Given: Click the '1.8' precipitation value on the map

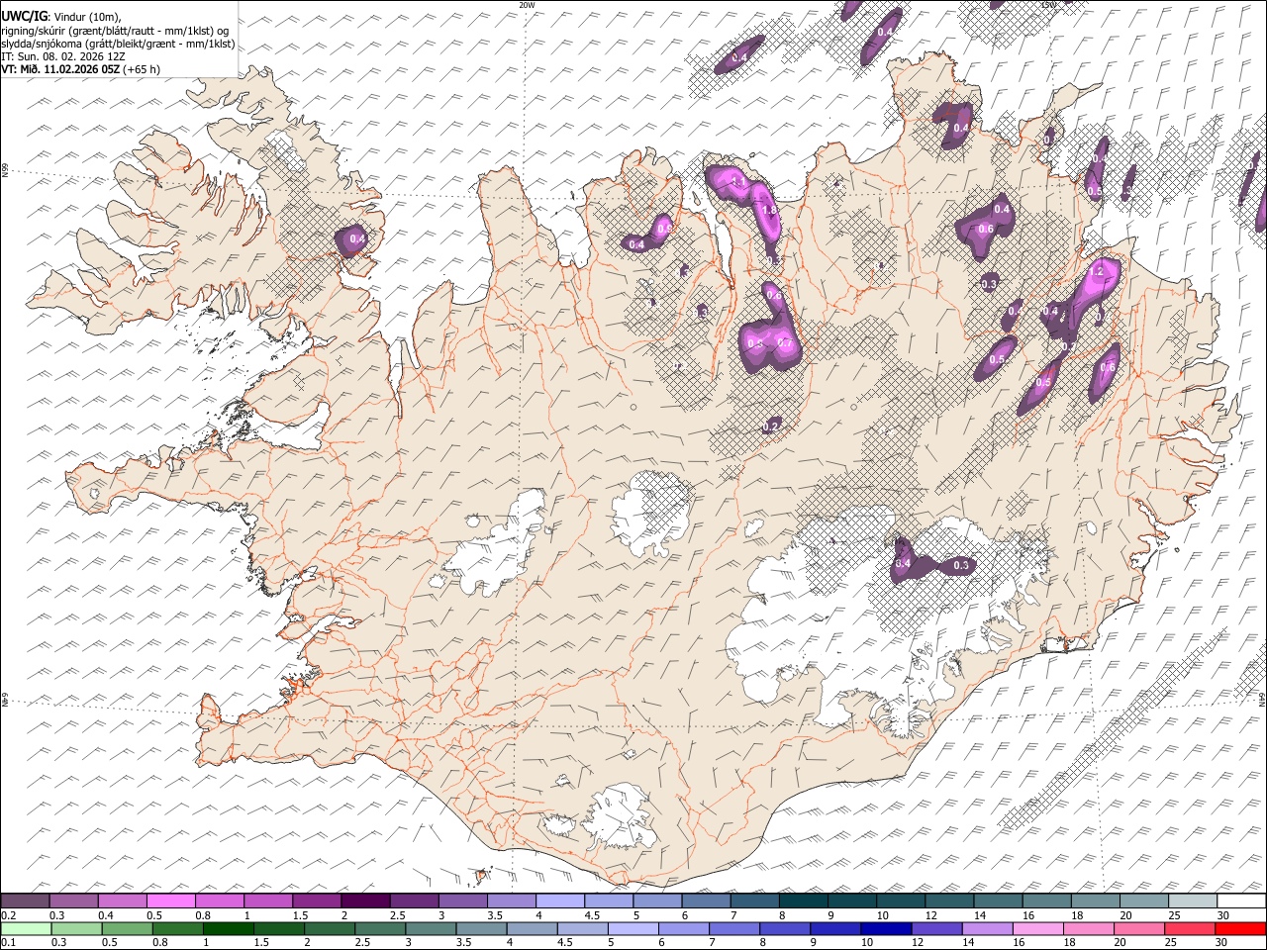Looking at the screenshot, I should [x=768, y=211].
